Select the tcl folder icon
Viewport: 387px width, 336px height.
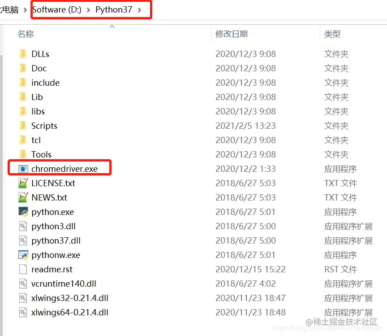tap(23, 140)
